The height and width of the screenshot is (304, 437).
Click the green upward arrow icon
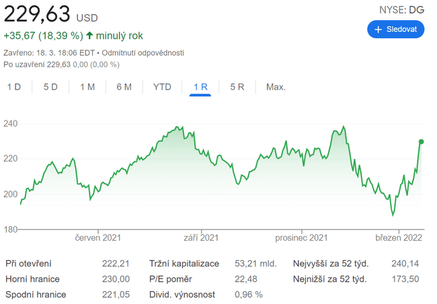point(89,35)
